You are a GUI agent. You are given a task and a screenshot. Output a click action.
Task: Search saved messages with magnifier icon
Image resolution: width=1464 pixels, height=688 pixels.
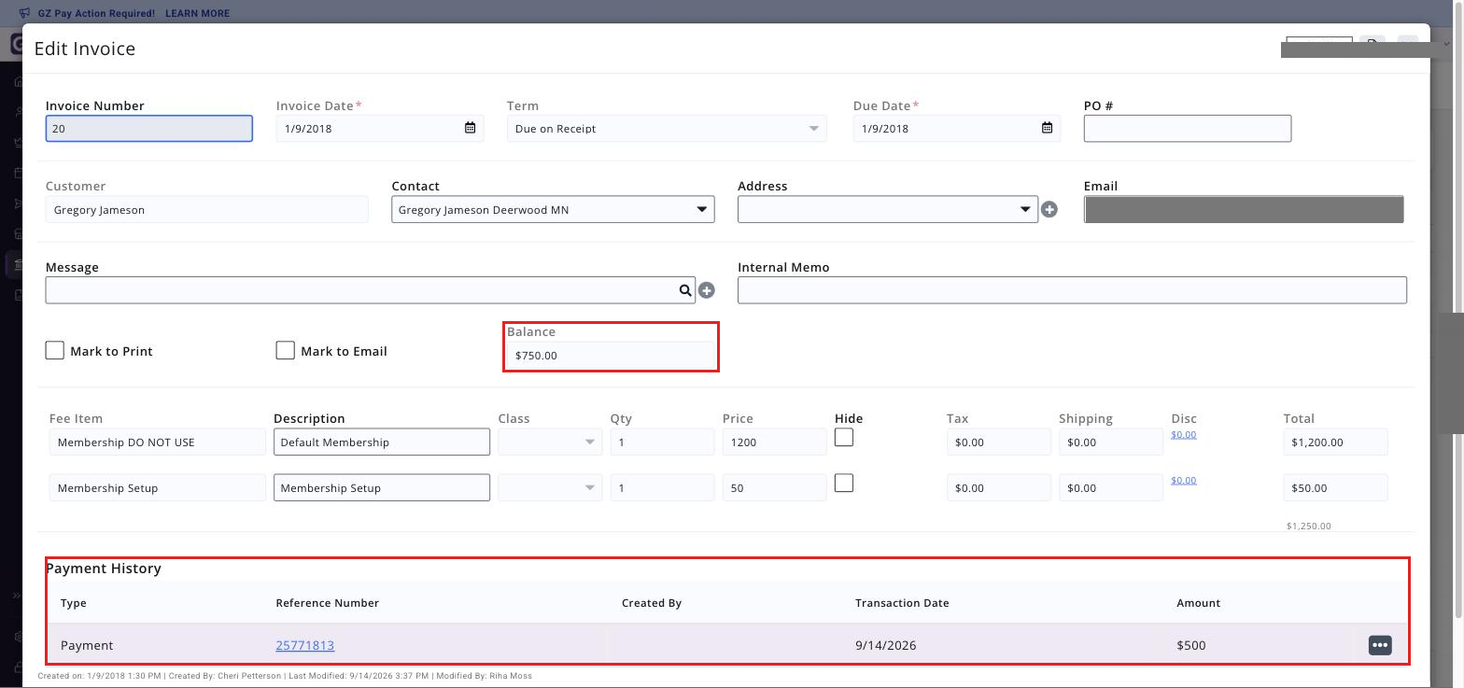pos(685,290)
